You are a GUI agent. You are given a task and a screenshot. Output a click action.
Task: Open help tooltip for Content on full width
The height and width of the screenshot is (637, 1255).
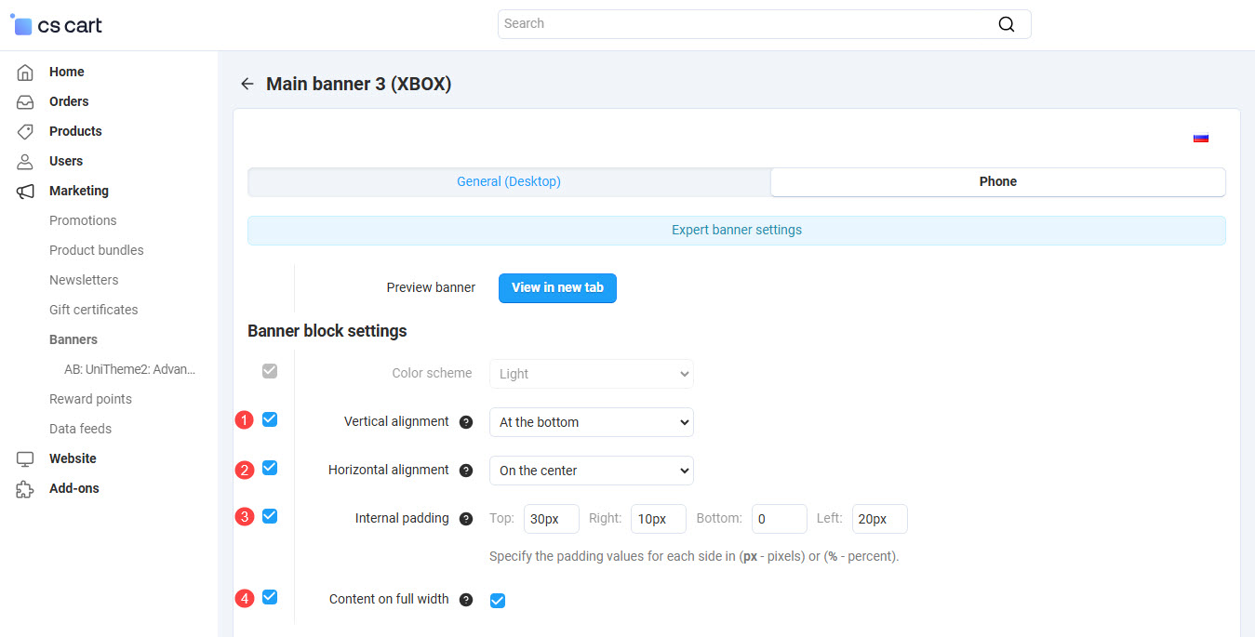click(x=466, y=600)
